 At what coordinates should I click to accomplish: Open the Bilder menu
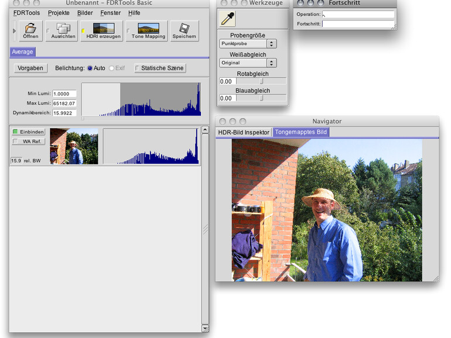[x=85, y=12]
